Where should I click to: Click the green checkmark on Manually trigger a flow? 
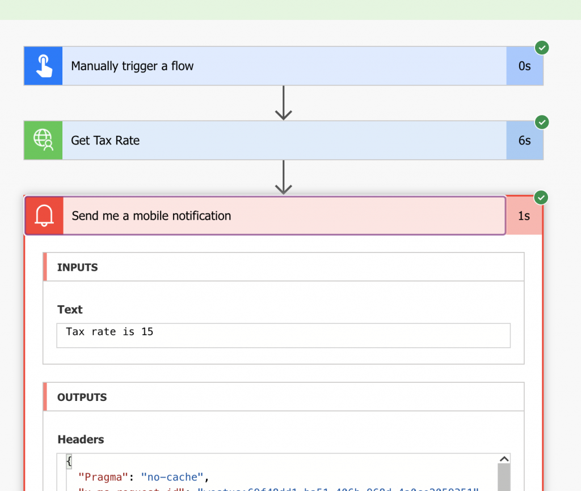[x=542, y=48]
